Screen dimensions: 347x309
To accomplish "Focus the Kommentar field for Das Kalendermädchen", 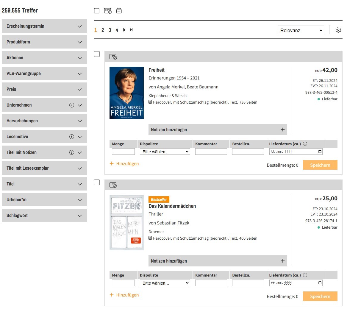I will click(211, 283).
